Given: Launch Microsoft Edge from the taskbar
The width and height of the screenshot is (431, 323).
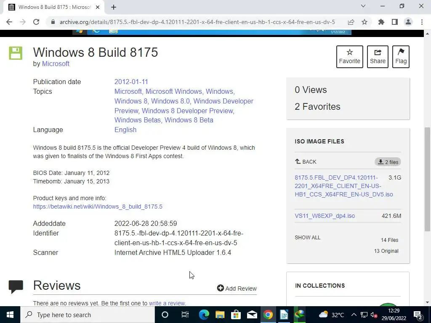Looking at the screenshot, I should coord(204,315).
